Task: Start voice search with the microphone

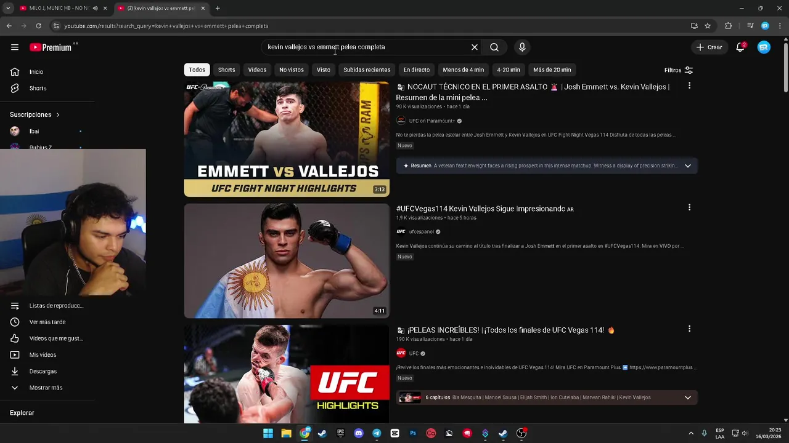Action: [x=522, y=47]
